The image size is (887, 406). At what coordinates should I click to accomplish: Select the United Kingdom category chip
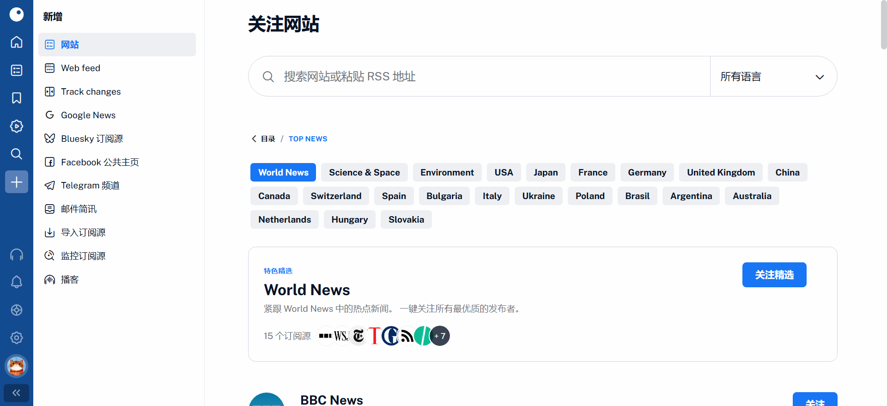tap(721, 172)
